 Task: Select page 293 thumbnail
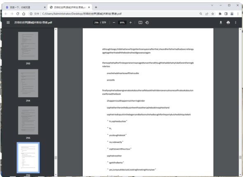pos(28,46)
